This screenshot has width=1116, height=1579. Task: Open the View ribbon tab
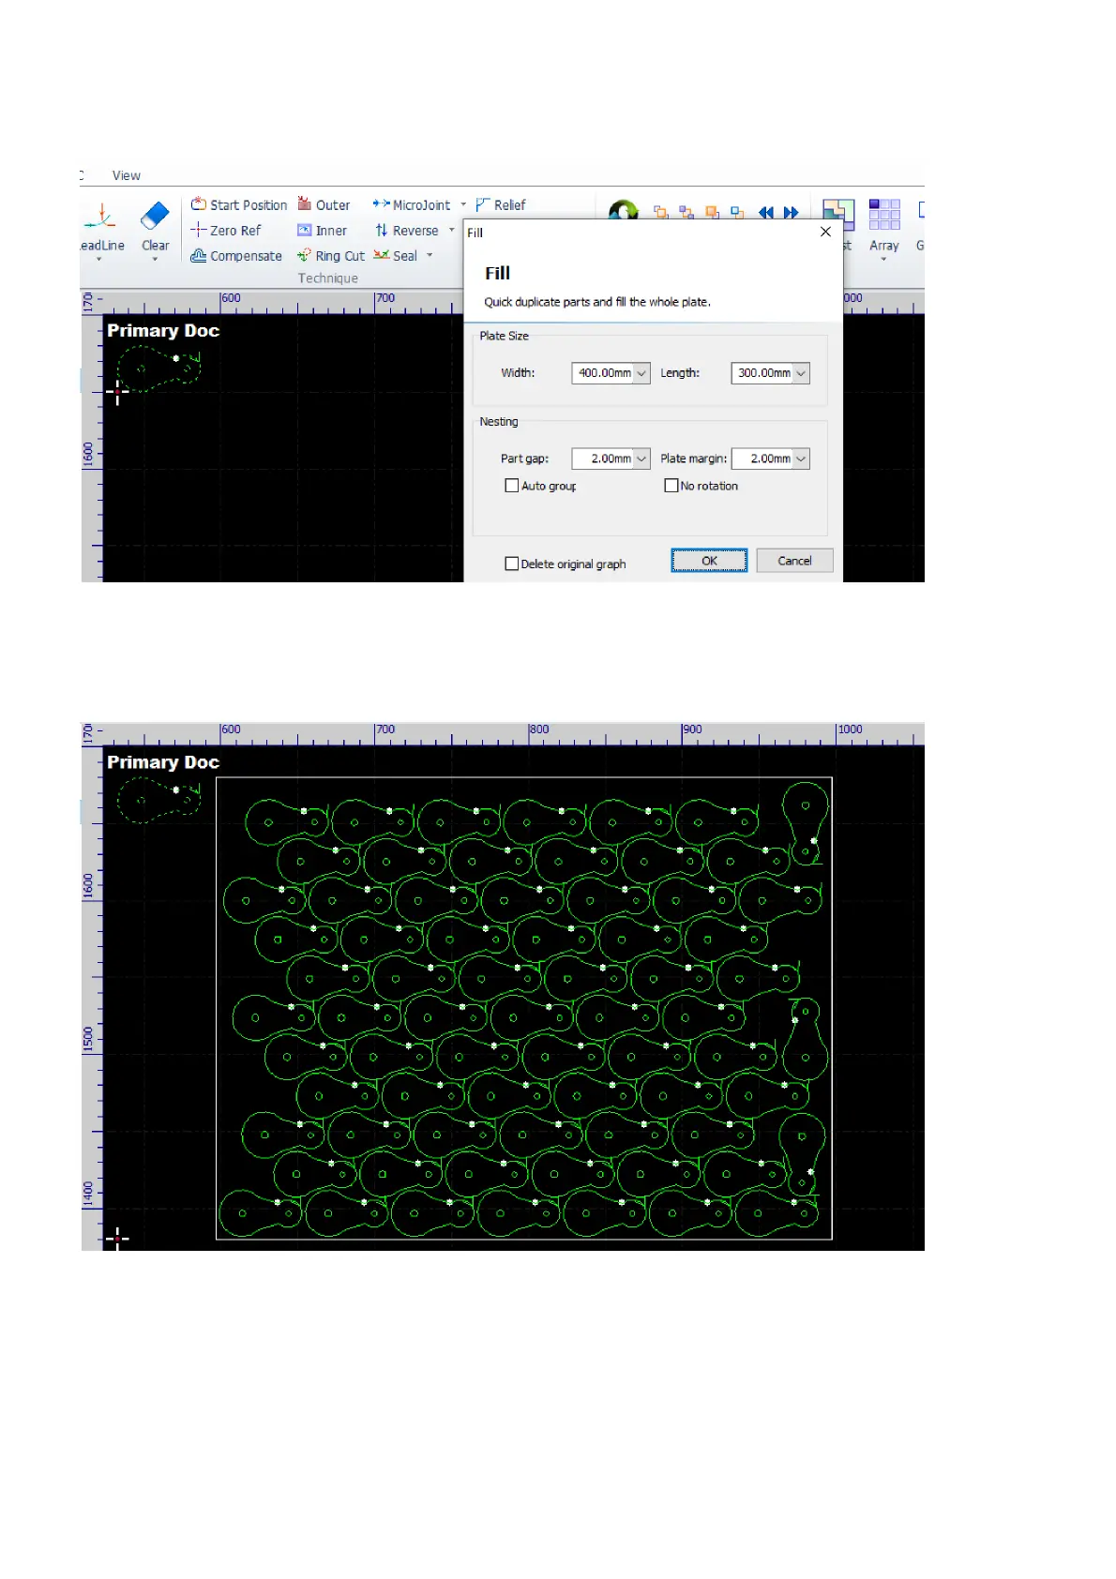[x=127, y=175]
